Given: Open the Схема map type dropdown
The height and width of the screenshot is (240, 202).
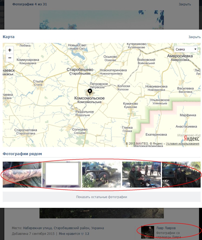Looking at the screenshot, I should coord(186,49).
